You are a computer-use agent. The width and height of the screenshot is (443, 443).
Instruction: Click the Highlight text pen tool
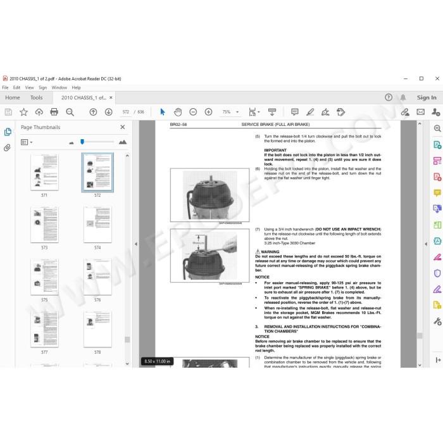coord(310,112)
